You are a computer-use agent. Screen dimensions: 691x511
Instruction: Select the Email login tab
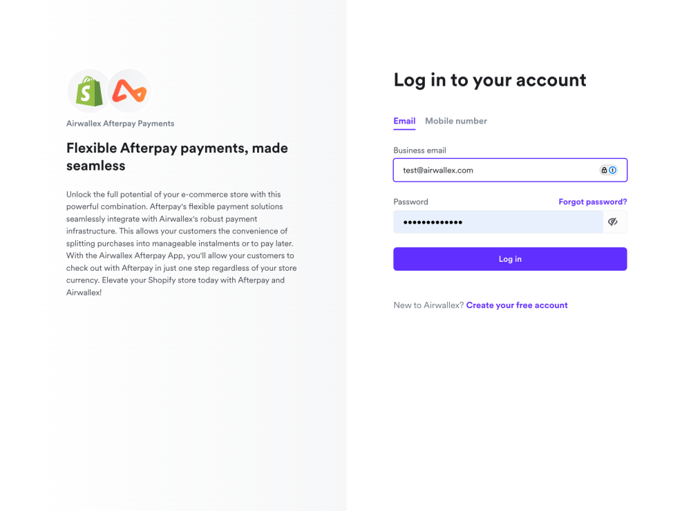pyautogui.click(x=404, y=121)
